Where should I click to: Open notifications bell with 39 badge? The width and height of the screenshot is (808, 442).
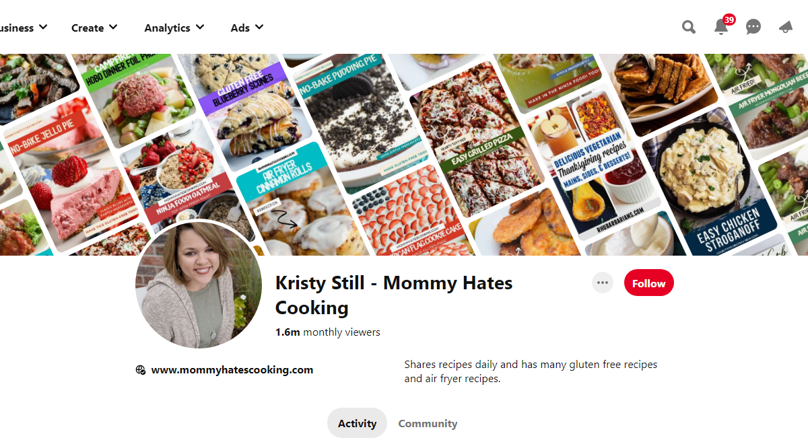tap(721, 27)
